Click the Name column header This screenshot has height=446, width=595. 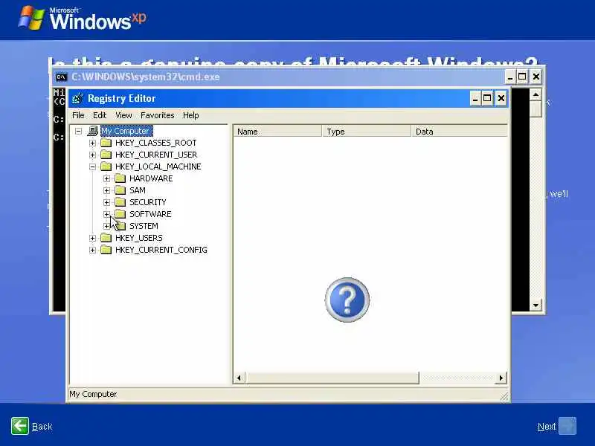277,132
